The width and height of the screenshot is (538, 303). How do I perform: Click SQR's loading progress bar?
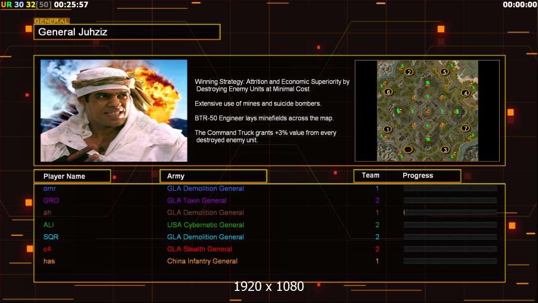click(x=450, y=237)
